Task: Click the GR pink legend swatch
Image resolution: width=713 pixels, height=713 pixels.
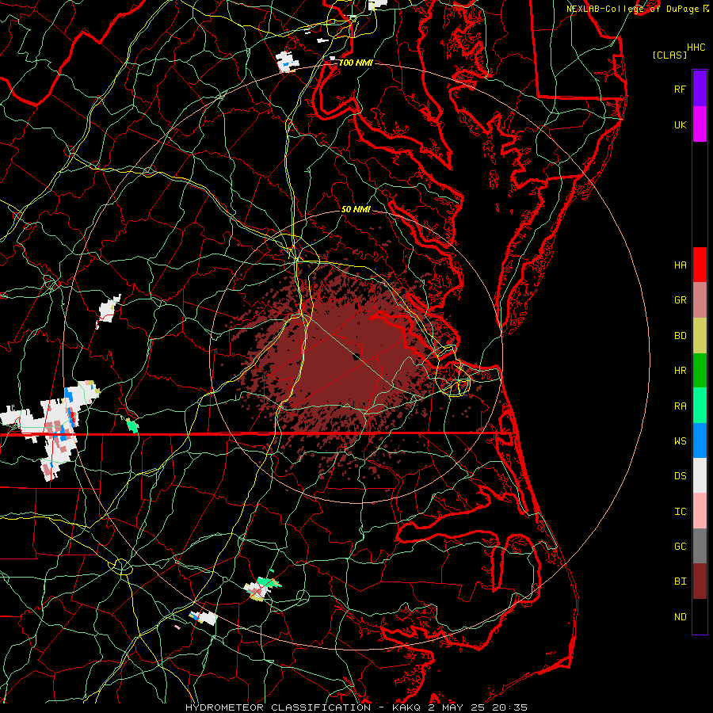Action: pos(700,299)
